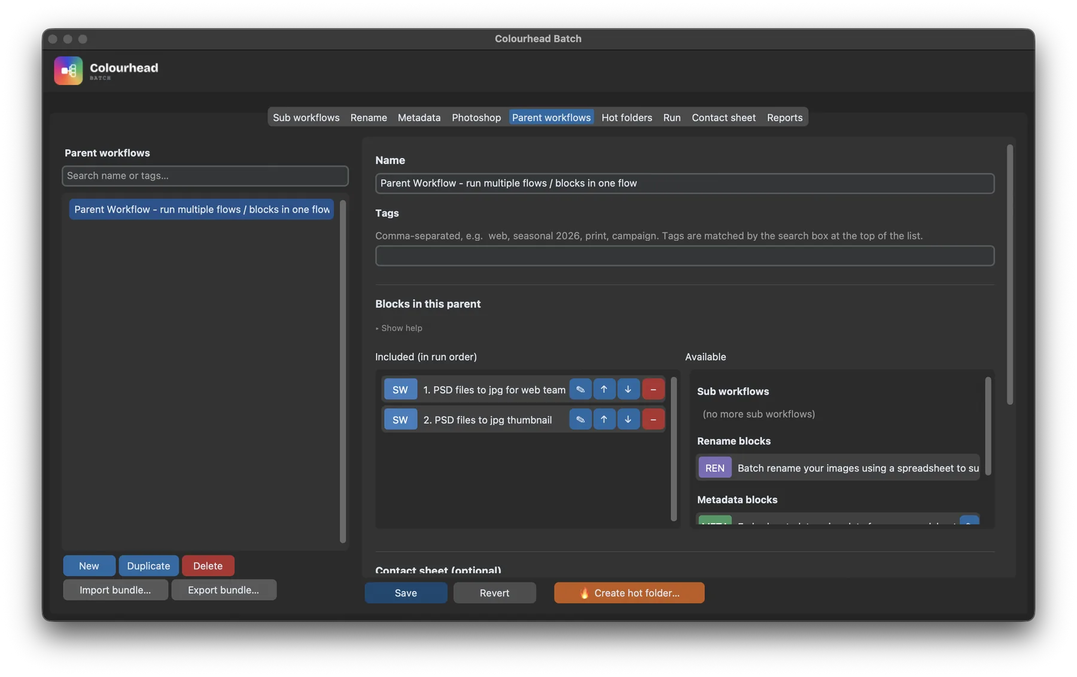
Task: Click '(no more sub workflows)' text
Action: coord(759,414)
